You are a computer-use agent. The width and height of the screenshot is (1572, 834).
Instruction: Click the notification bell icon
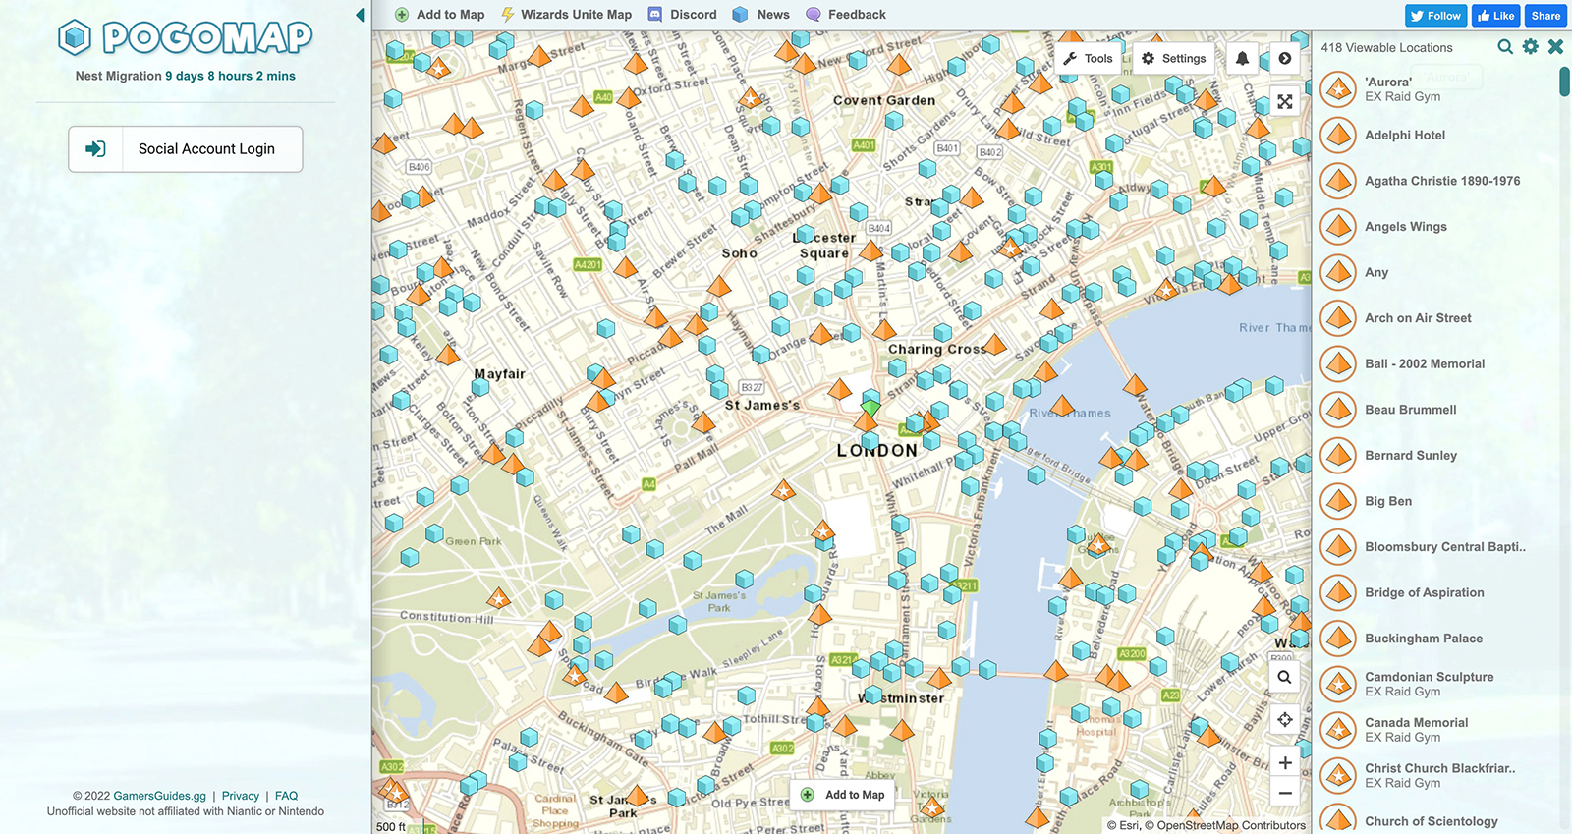point(1242,59)
